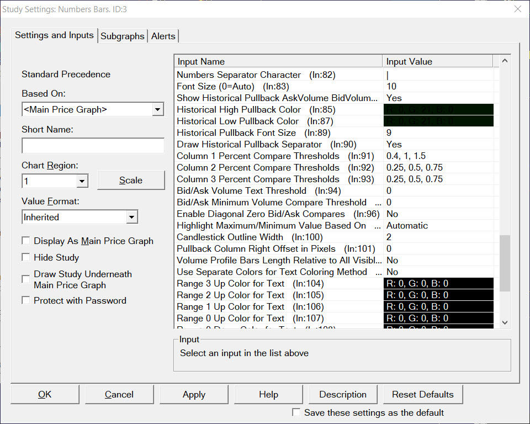Pick Historical High Pullback Color swatch
This screenshot has height=424, width=530.
point(439,109)
